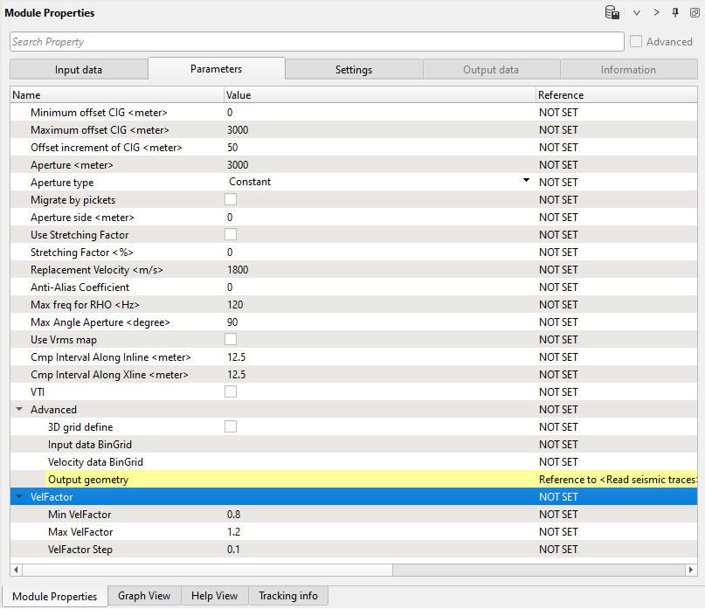Pin the Module Properties panel
The image size is (705, 609).
[x=675, y=13]
